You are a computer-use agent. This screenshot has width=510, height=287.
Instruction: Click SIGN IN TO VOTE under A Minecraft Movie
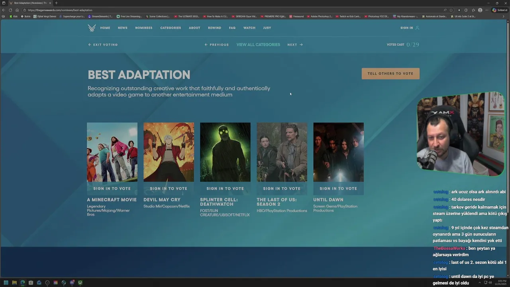pos(112,189)
